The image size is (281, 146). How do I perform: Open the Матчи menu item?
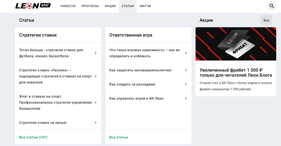[x=145, y=6]
